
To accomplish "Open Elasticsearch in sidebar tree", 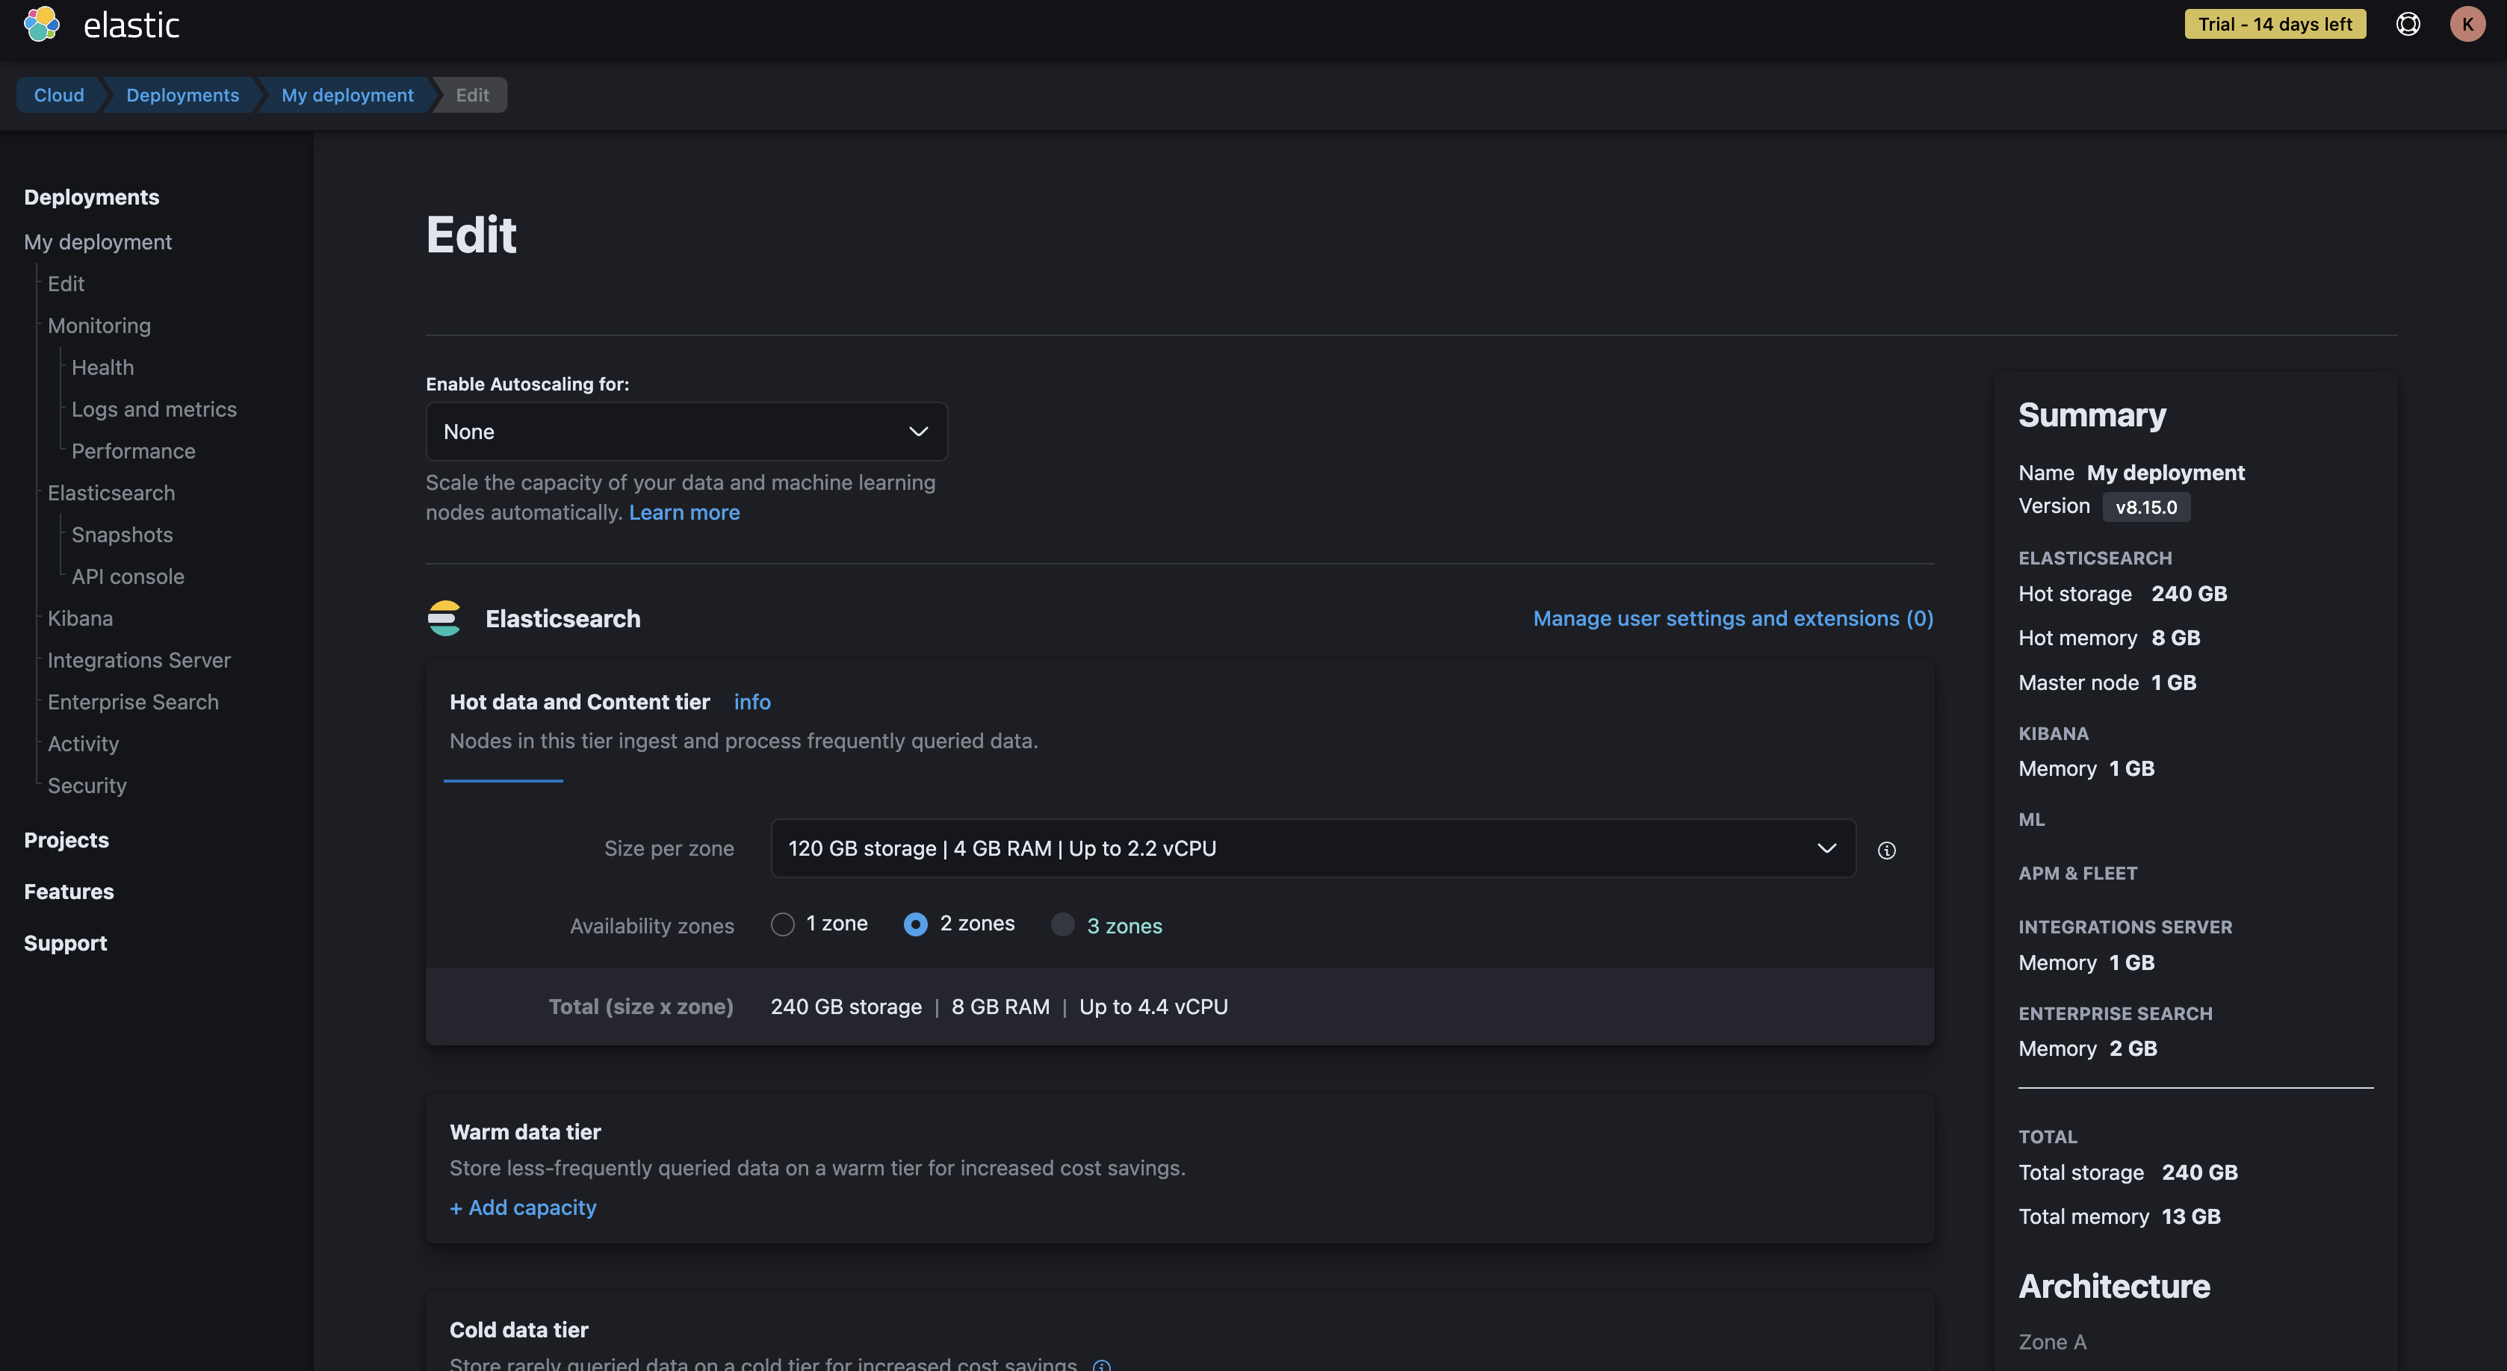I will click(x=111, y=494).
